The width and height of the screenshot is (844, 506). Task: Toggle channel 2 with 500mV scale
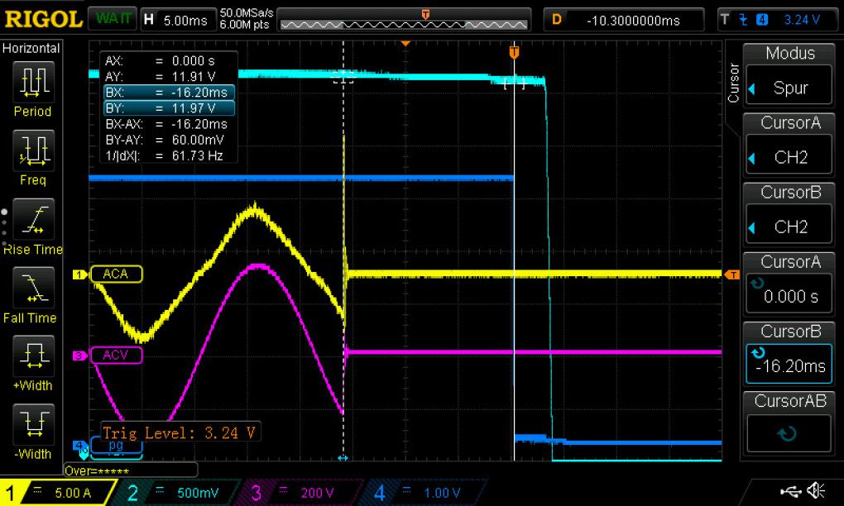tap(178, 492)
